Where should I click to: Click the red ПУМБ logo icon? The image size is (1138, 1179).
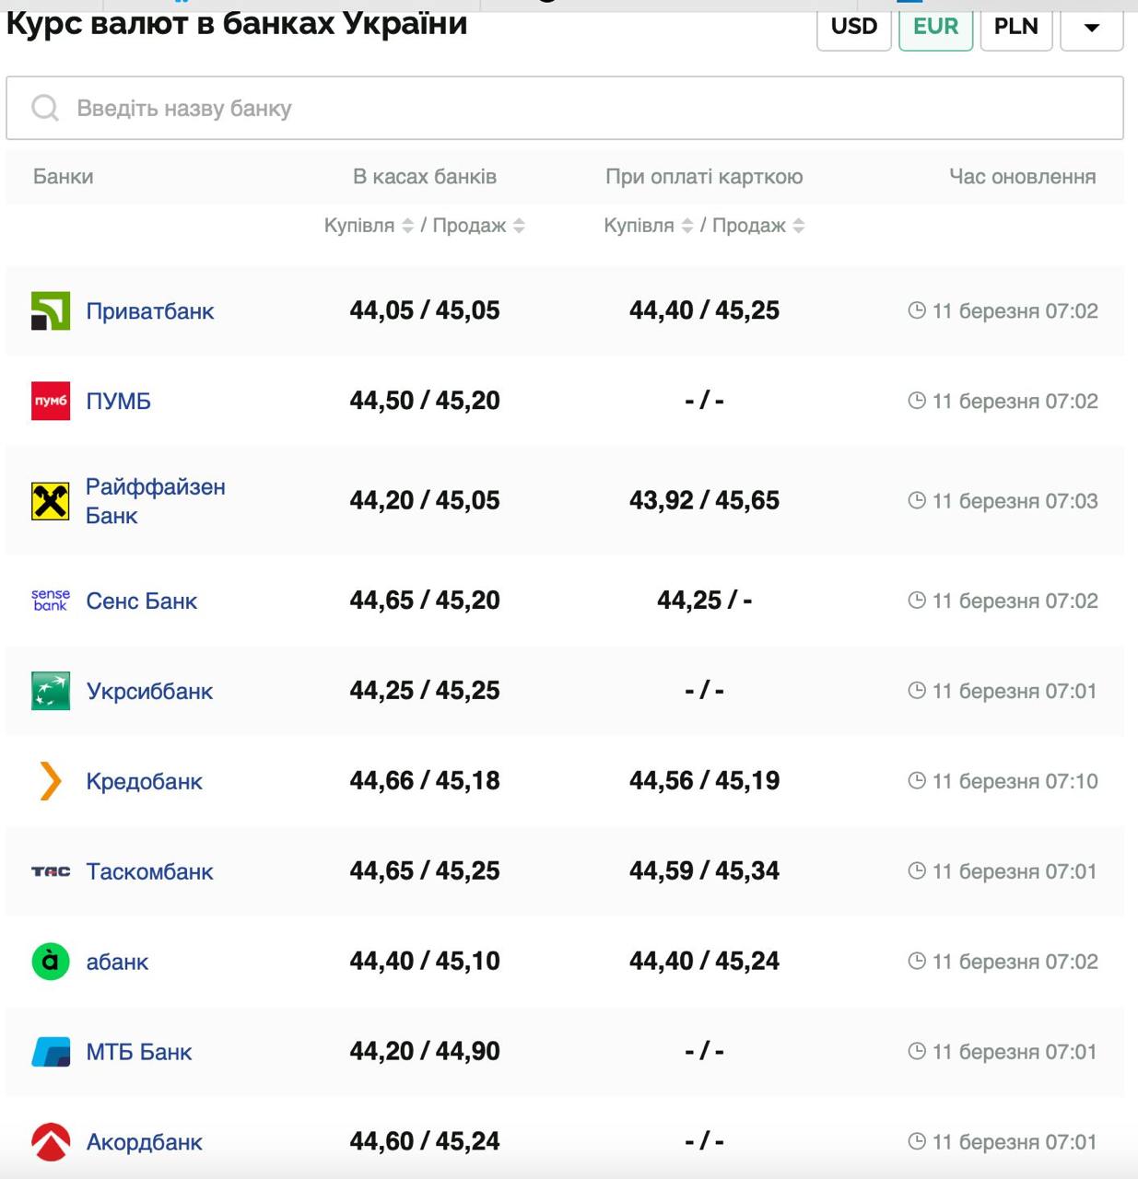51,402
